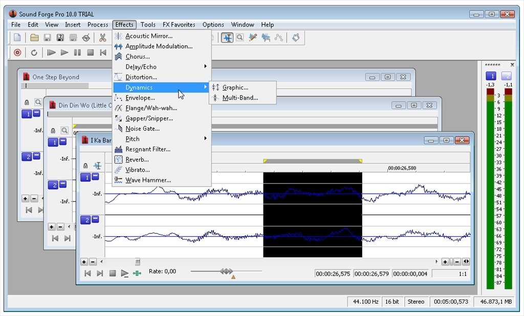Click the Cut scissors toolbar icon
The width and height of the screenshot is (524, 316).
tap(102, 37)
